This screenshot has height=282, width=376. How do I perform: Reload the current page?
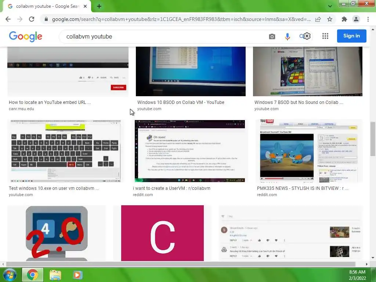tap(32, 19)
